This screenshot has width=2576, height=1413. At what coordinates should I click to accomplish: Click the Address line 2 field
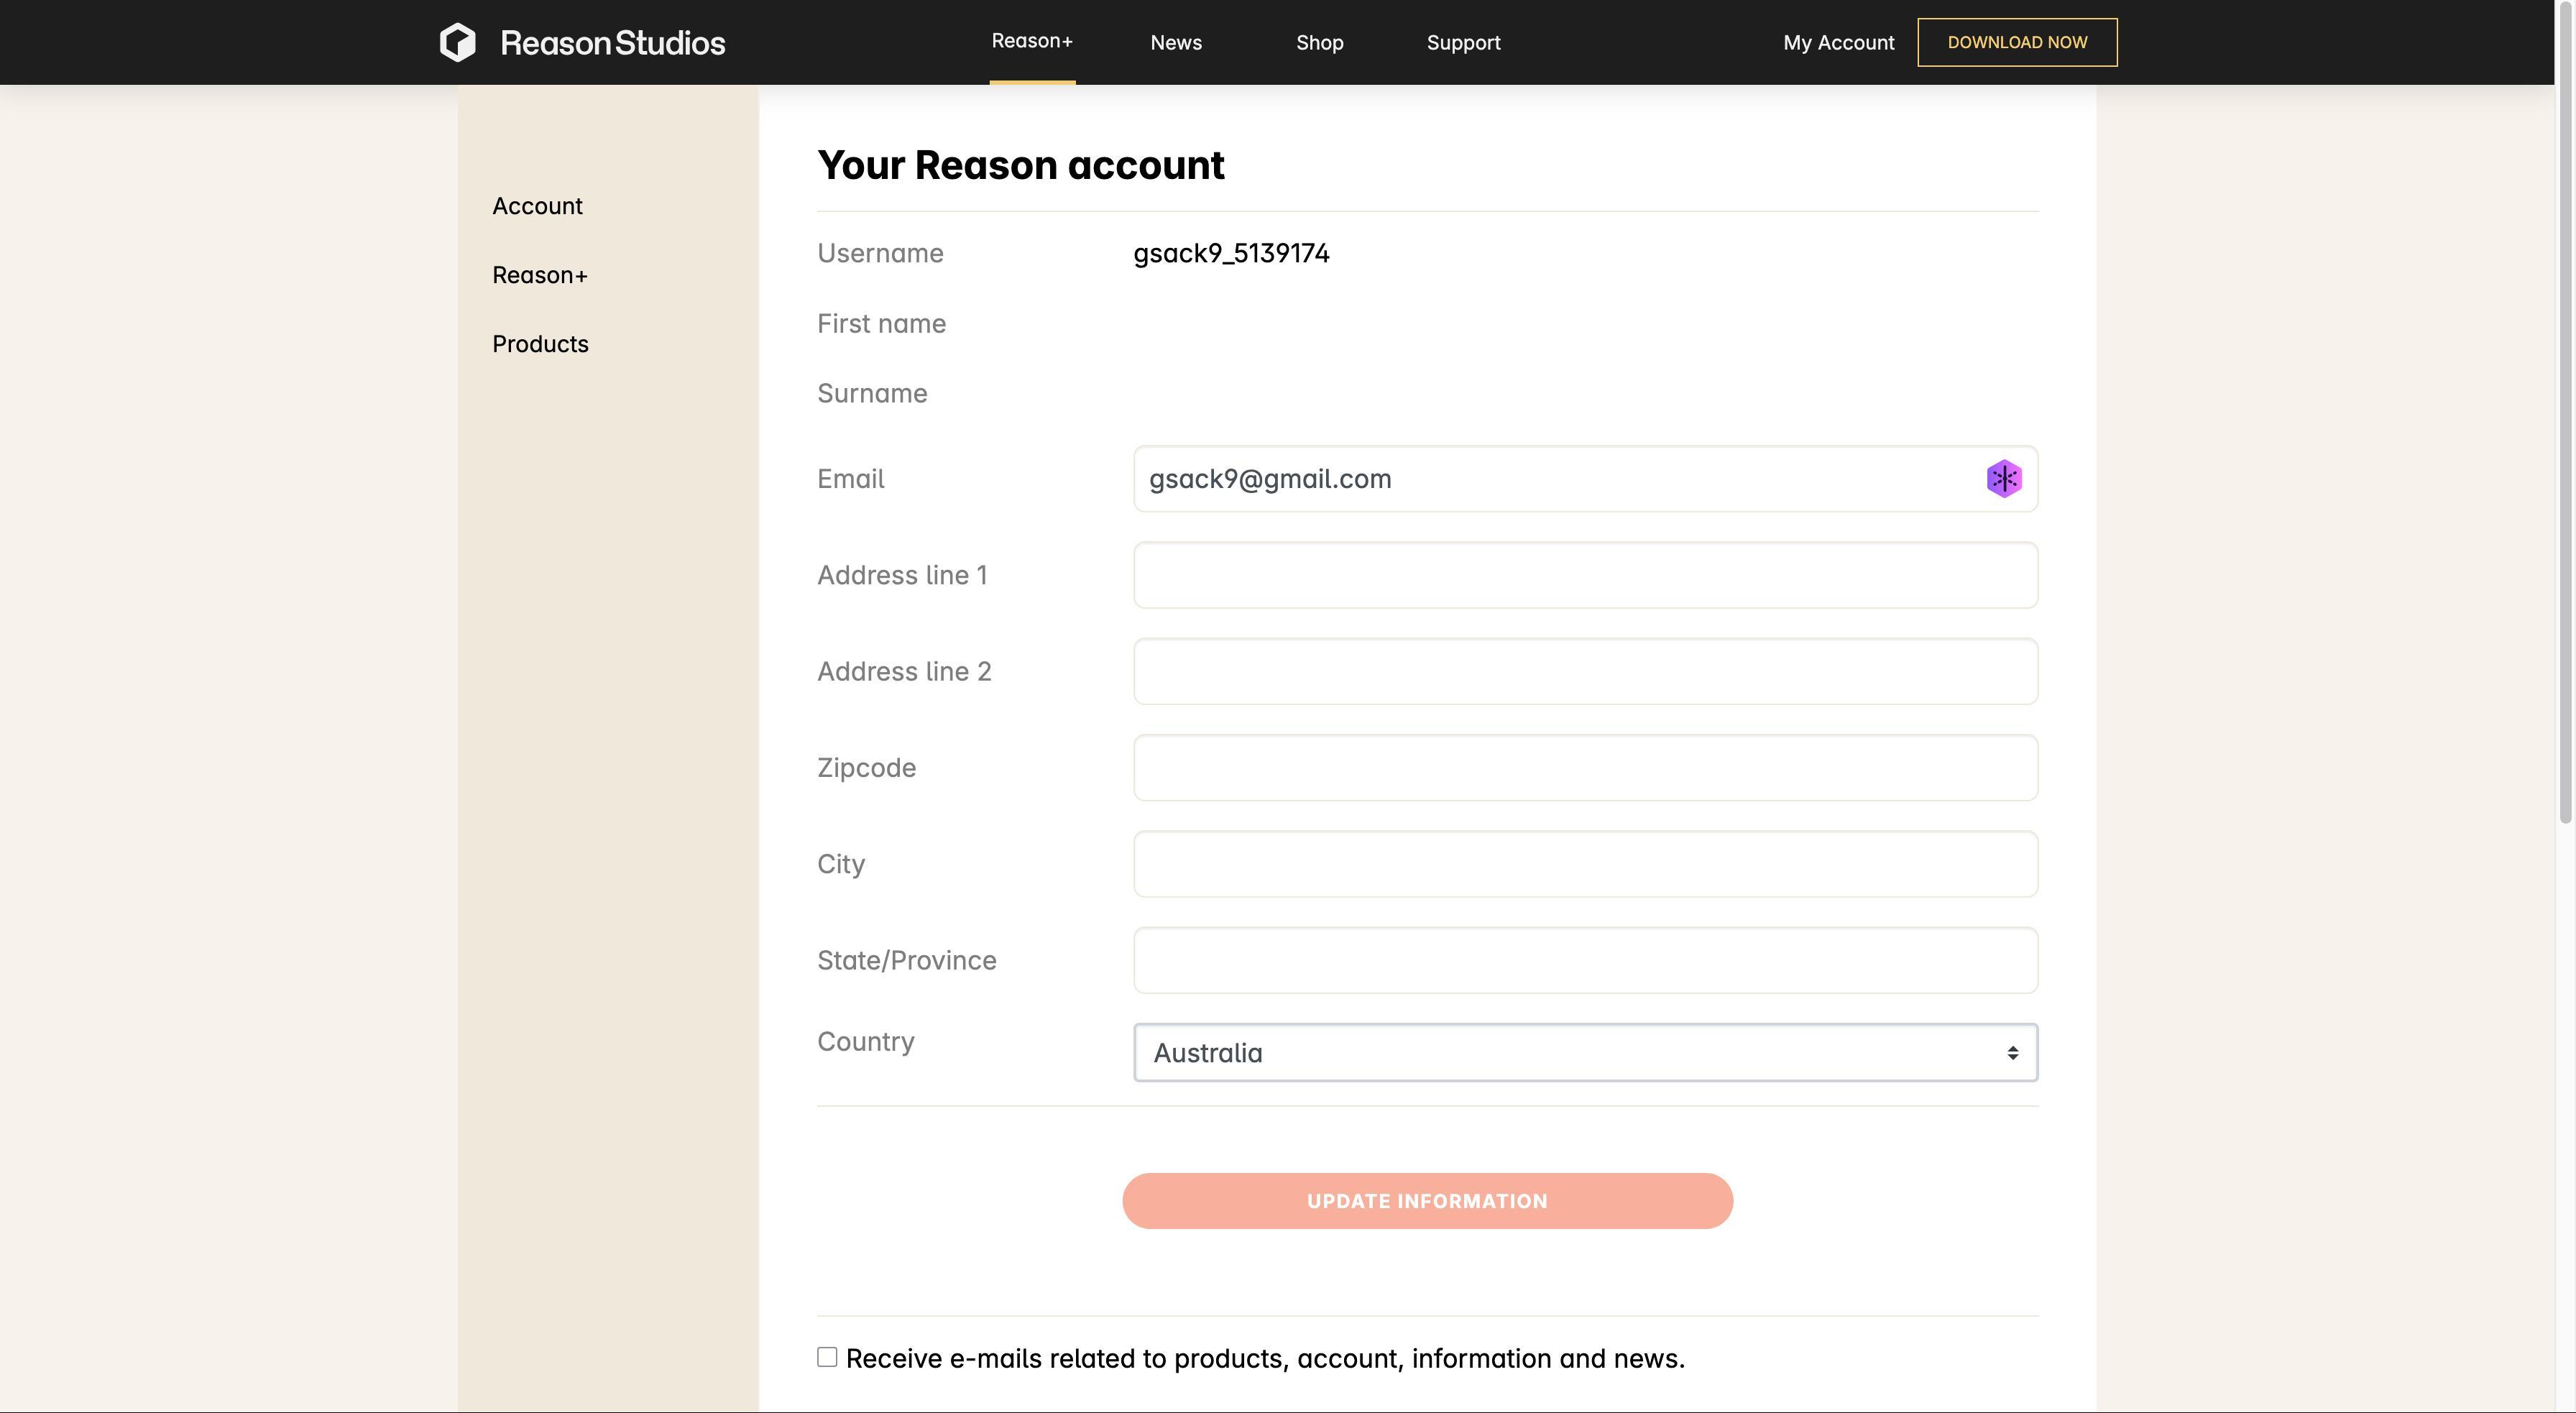coord(1585,671)
